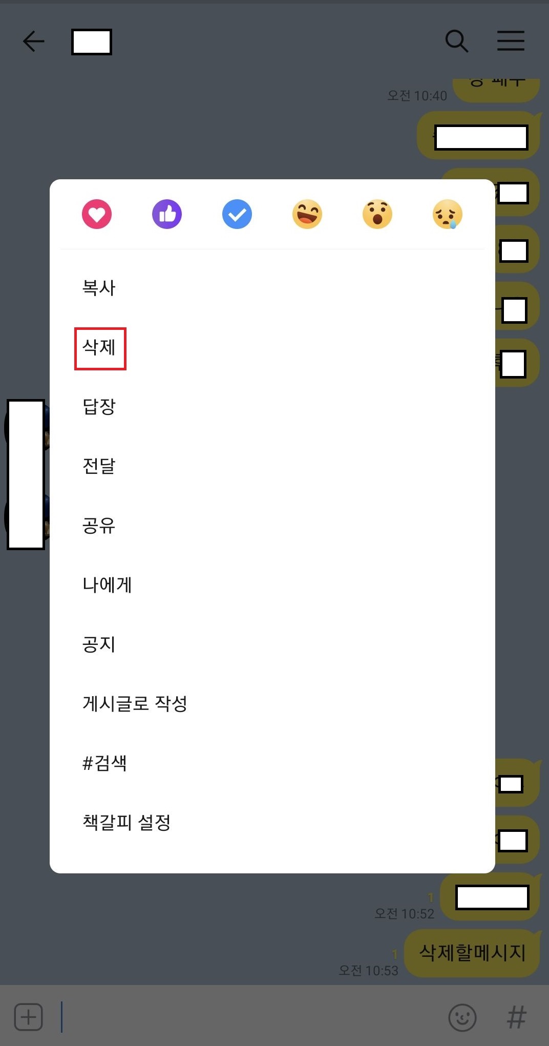Image resolution: width=549 pixels, height=1046 pixels.
Task: React with the surprised face emoji
Action: pos(377,214)
